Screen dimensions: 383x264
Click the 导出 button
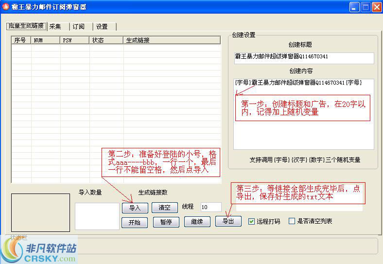(x=228, y=221)
